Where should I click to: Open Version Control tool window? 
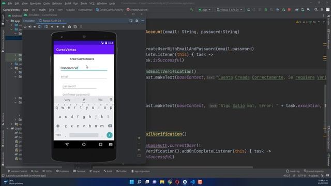[18, 171]
